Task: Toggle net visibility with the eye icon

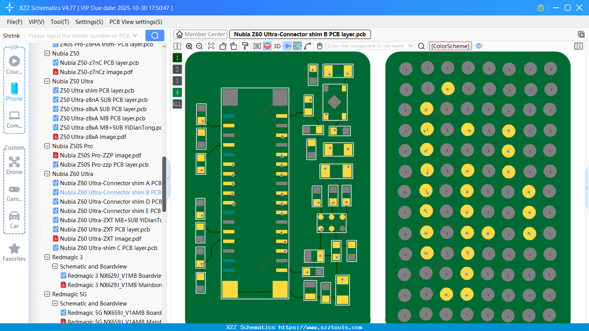Action: click(479, 46)
